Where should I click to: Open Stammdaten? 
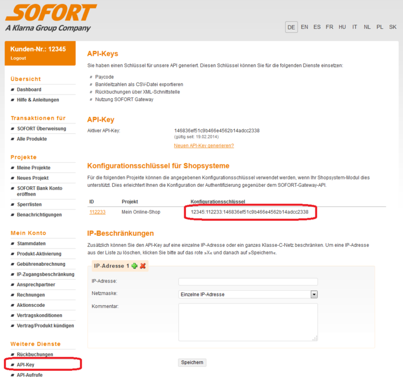(31, 243)
